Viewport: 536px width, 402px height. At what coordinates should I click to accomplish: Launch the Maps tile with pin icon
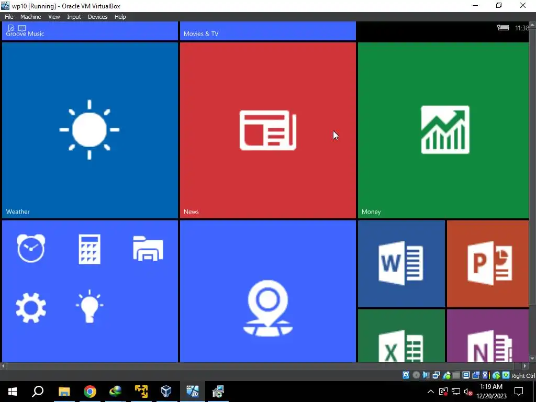267,291
